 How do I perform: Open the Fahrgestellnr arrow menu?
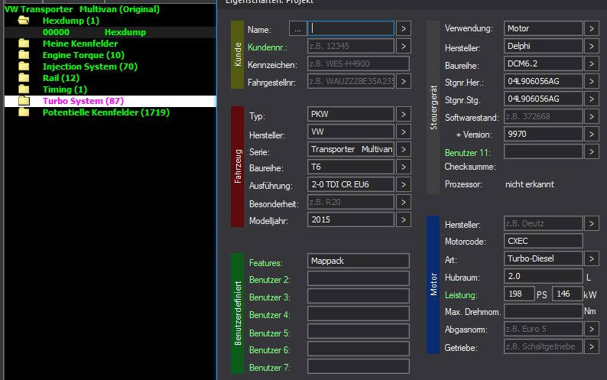[404, 81]
